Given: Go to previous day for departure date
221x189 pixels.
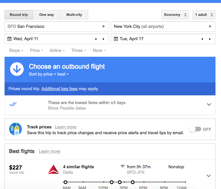Looking at the screenshot, I should point(96,39).
